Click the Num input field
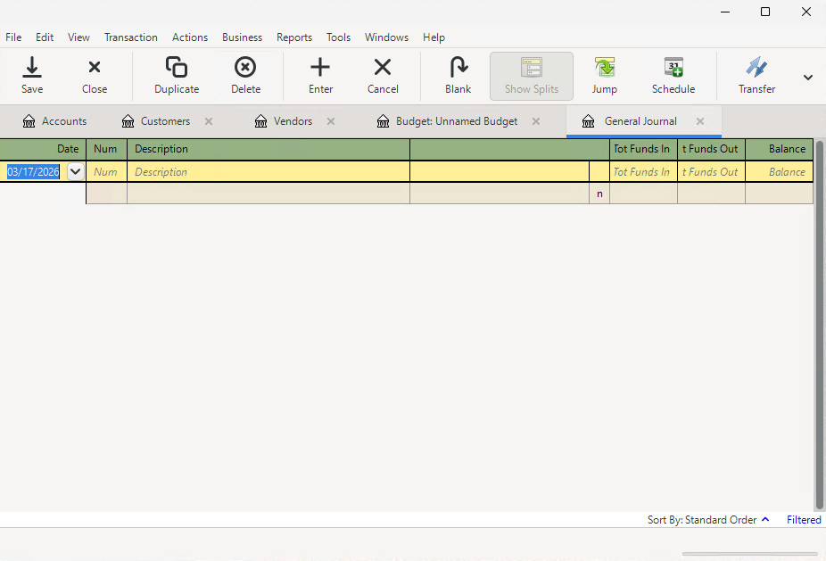Image resolution: width=826 pixels, height=561 pixels. (x=106, y=172)
